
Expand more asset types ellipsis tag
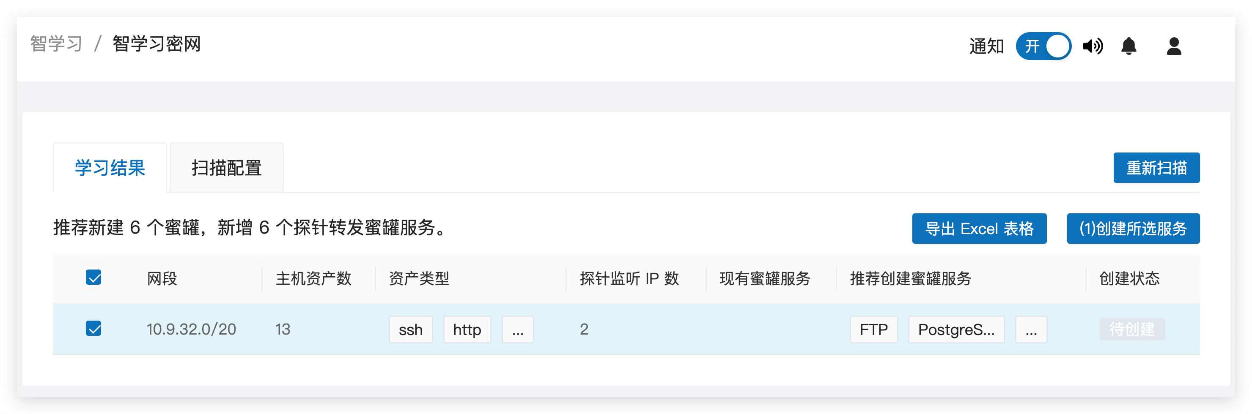pos(518,330)
